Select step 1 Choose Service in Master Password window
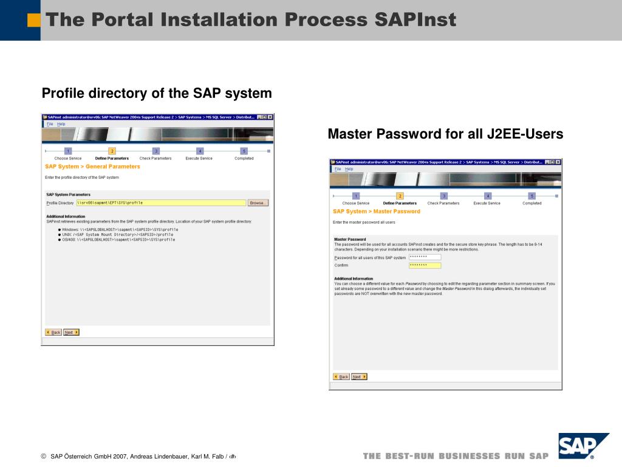Viewport: 622px width, 467px height. tap(356, 196)
